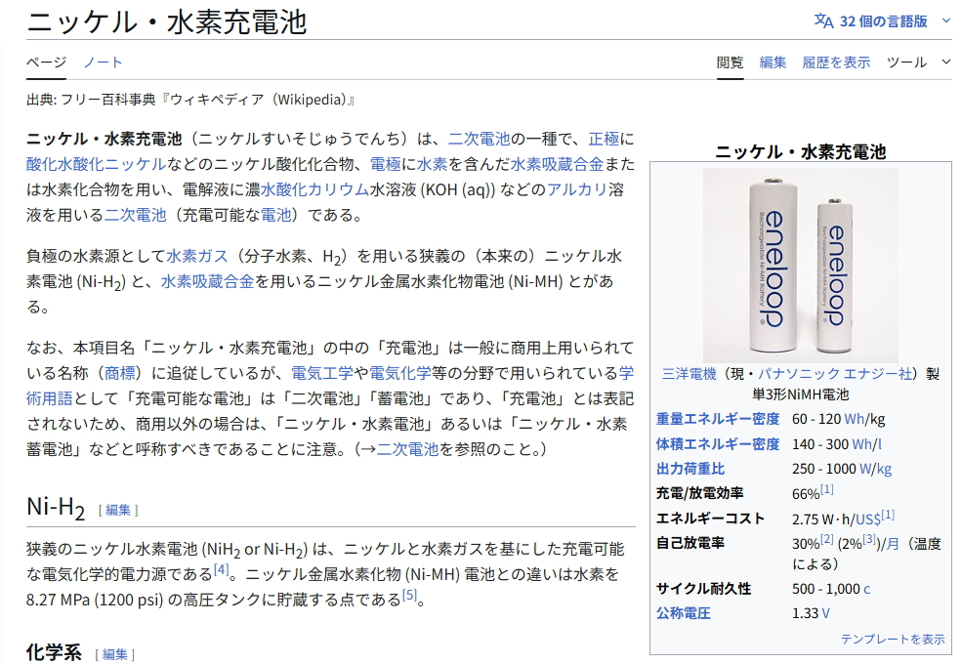Viewport: 961px width, 664px height.
Task: Open 履歴を表示 page history
Action: coord(836,62)
